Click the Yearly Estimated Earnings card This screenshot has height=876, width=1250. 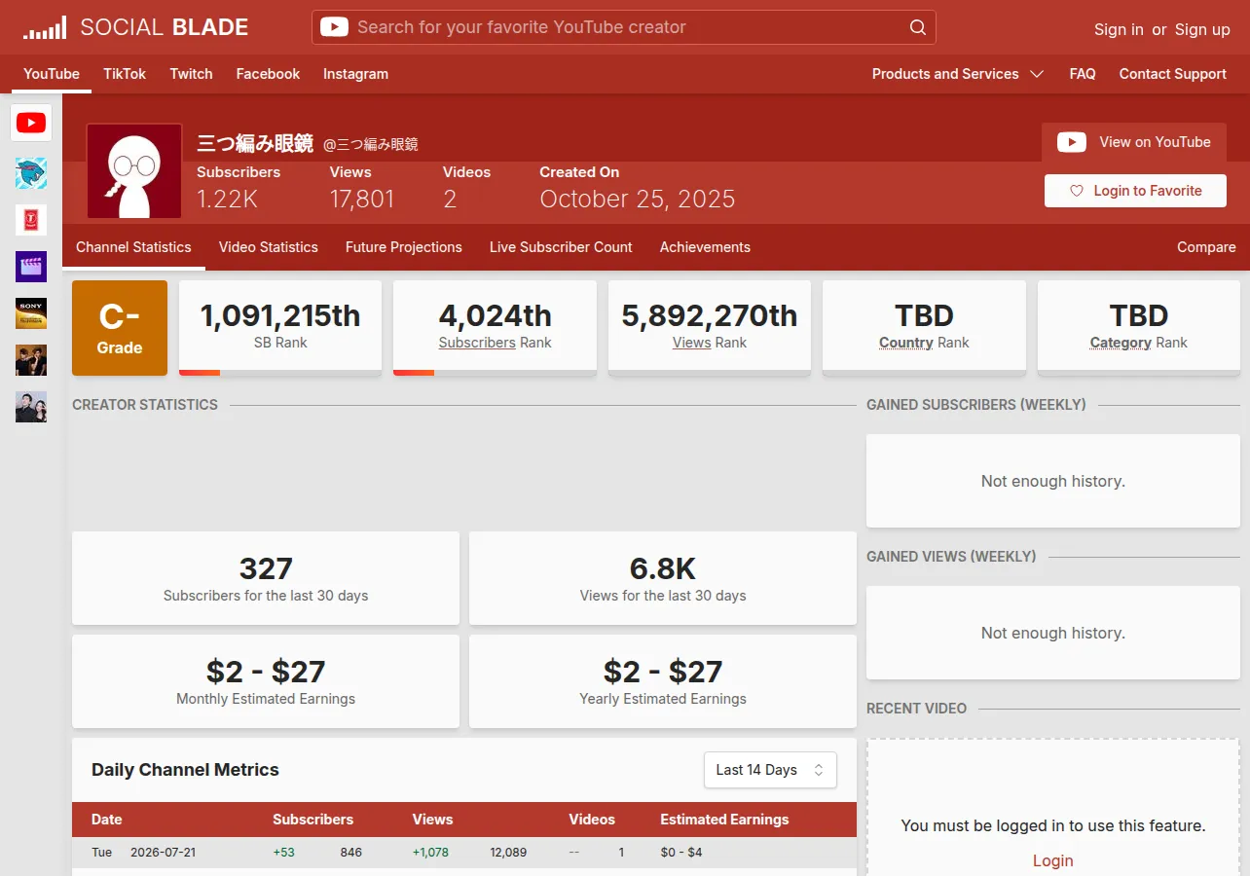click(x=663, y=681)
